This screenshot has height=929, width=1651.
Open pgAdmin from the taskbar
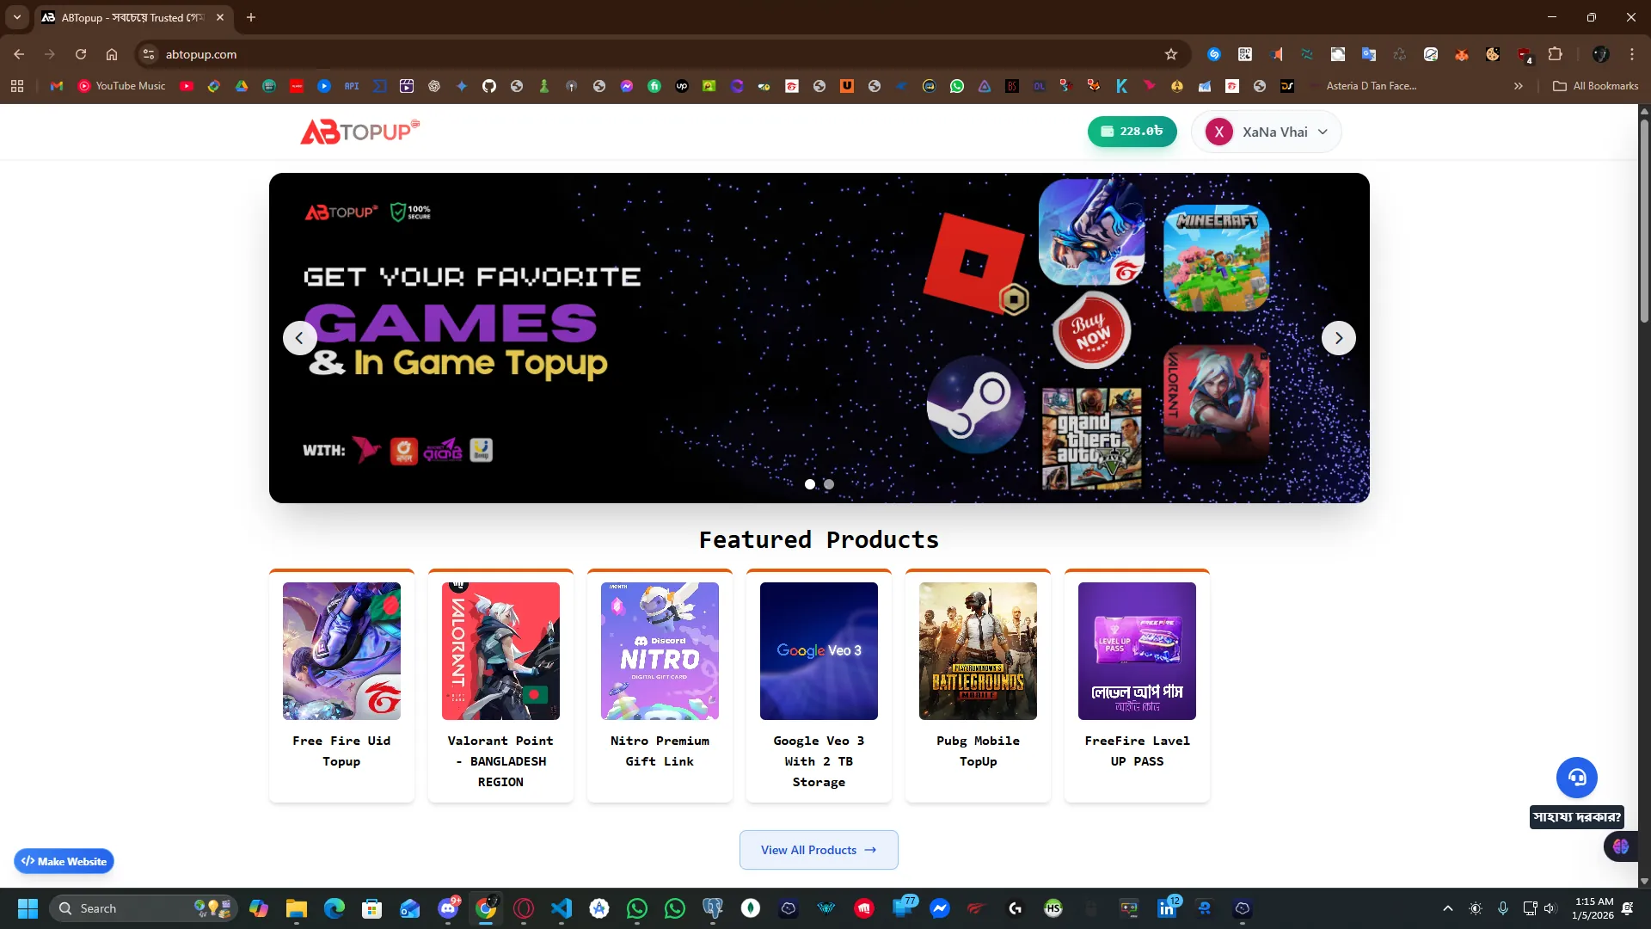(713, 909)
